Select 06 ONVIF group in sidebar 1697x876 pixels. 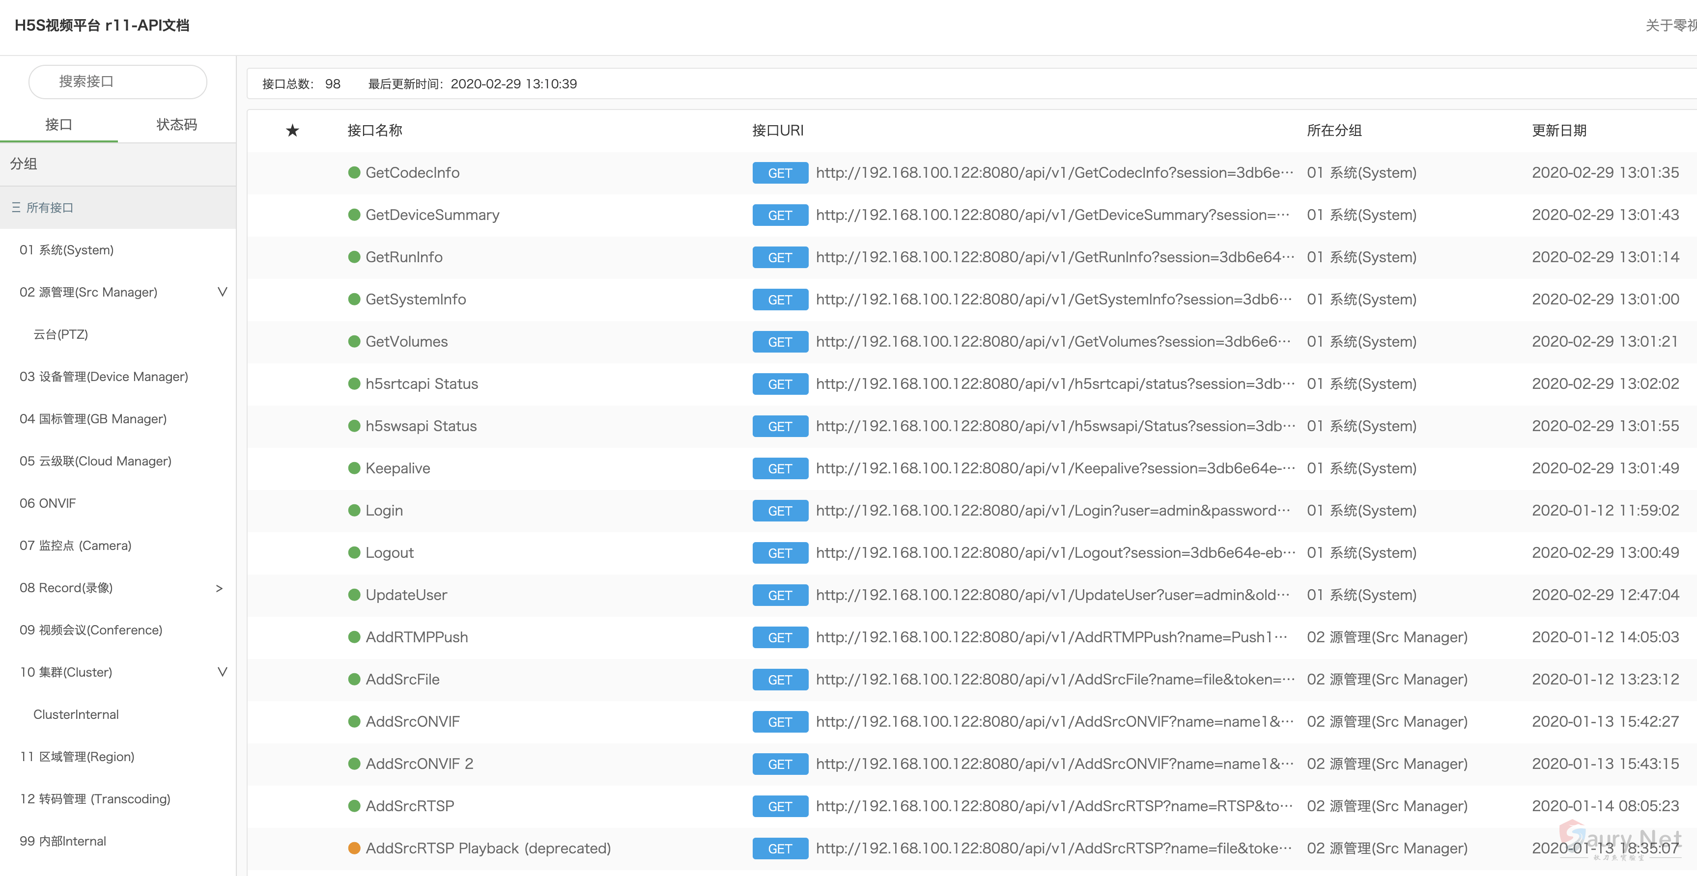click(48, 503)
